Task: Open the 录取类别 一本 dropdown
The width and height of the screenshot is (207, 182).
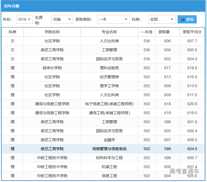Action: [x=113, y=19]
